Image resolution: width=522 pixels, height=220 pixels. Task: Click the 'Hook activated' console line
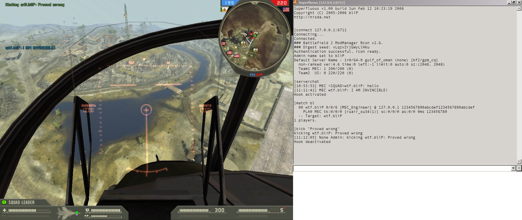click(310, 95)
